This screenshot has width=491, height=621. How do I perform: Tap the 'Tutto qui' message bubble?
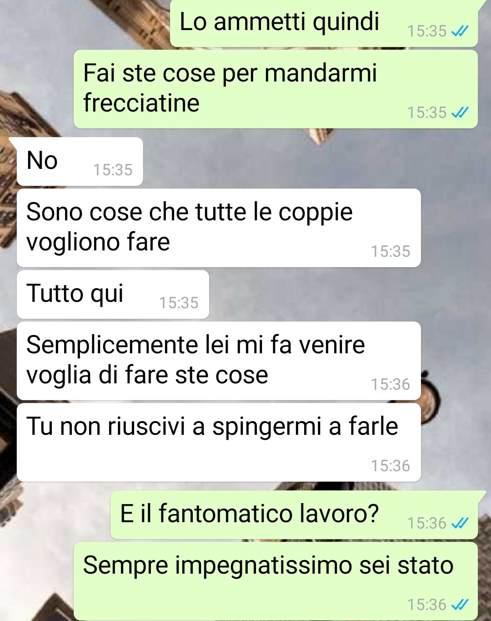pyautogui.click(x=113, y=294)
